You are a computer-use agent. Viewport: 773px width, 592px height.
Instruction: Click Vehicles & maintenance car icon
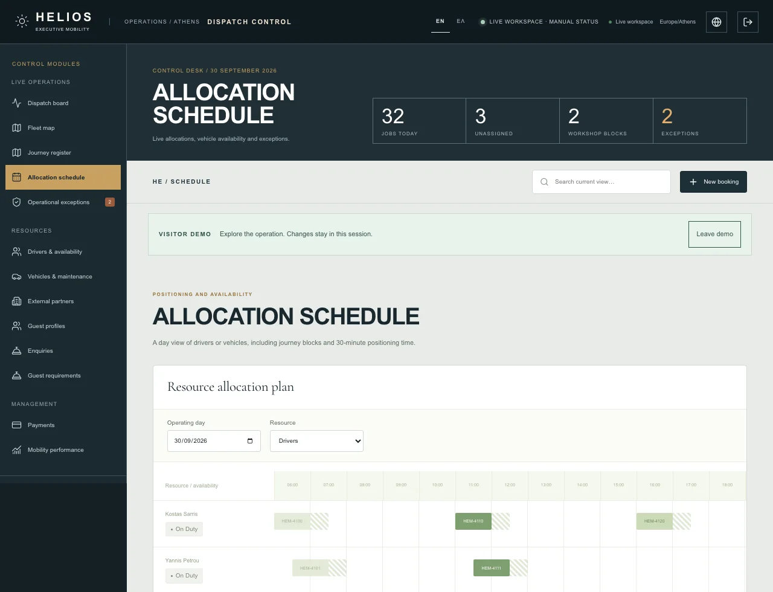[17, 276]
